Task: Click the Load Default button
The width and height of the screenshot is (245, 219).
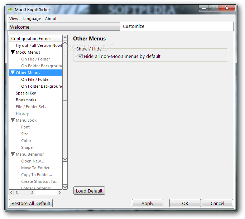Action: (x=89, y=191)
